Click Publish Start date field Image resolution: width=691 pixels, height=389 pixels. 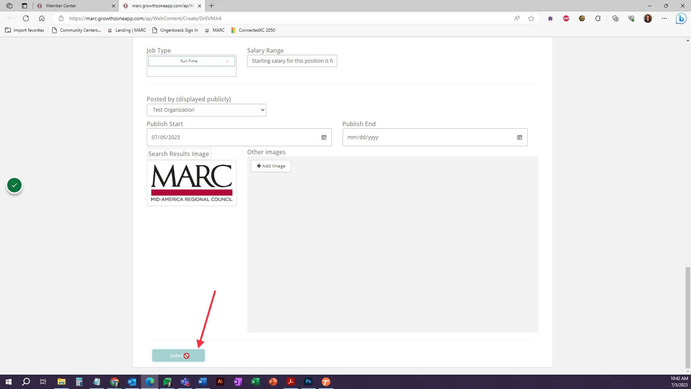(x=239, y=137)
